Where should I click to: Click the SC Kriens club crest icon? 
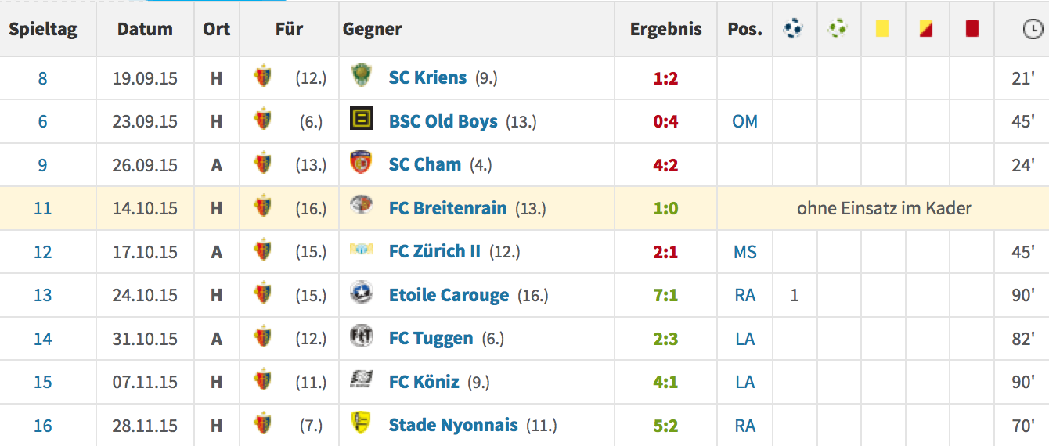pyautogui.click(x=360, y=76)
